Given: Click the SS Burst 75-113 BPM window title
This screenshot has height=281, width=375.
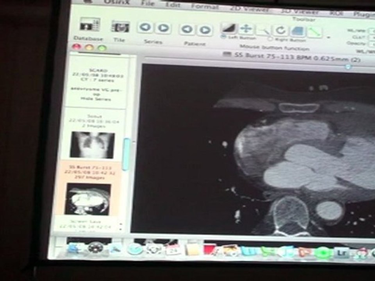Looking at the screenshot, I should pos(296,57).
